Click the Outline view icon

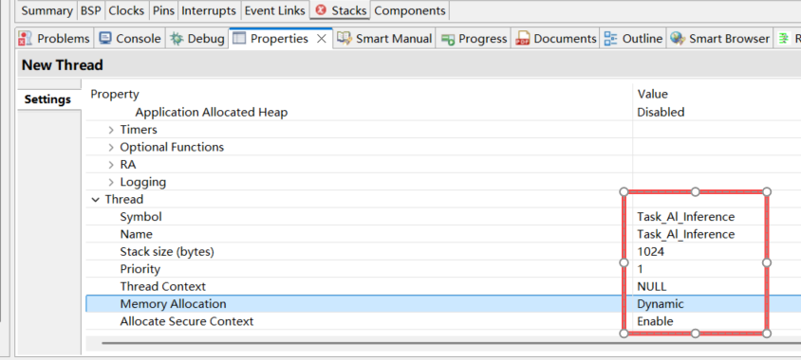point(610,38)
